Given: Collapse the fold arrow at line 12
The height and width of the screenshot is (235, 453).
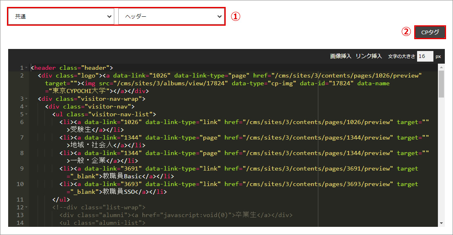Looking at the screenshot, I should pyautogui.click(x=26, y=207).
